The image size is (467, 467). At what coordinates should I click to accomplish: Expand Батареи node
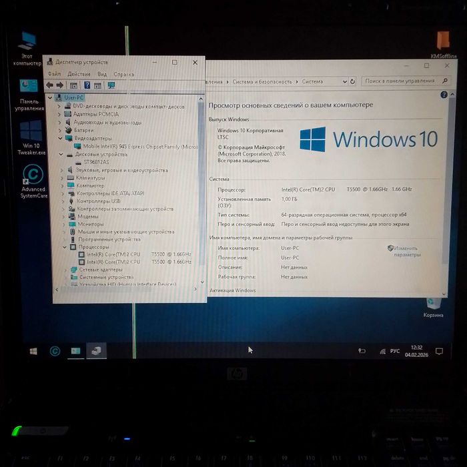[x=60, y=130]
